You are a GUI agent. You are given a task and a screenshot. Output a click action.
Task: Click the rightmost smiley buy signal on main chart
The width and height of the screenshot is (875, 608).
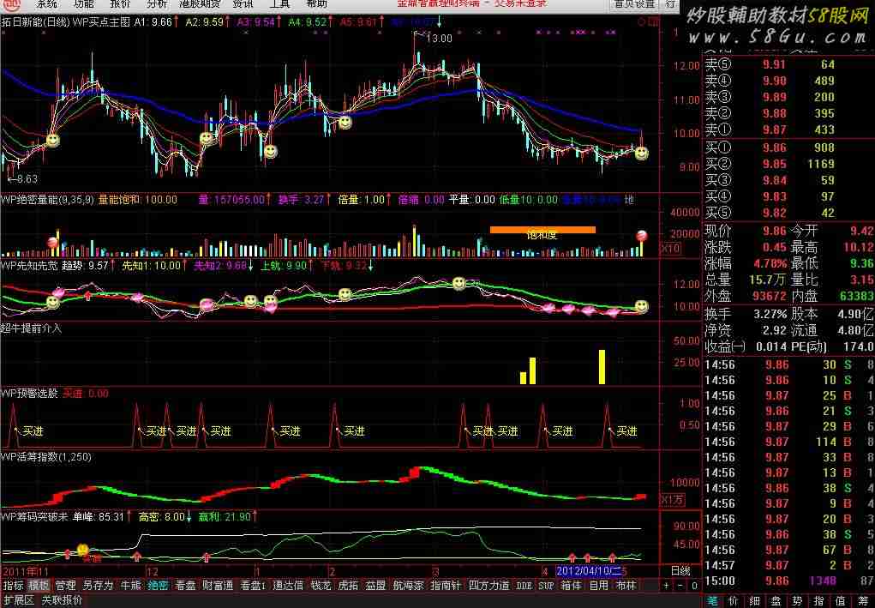(x=641, y=153)
